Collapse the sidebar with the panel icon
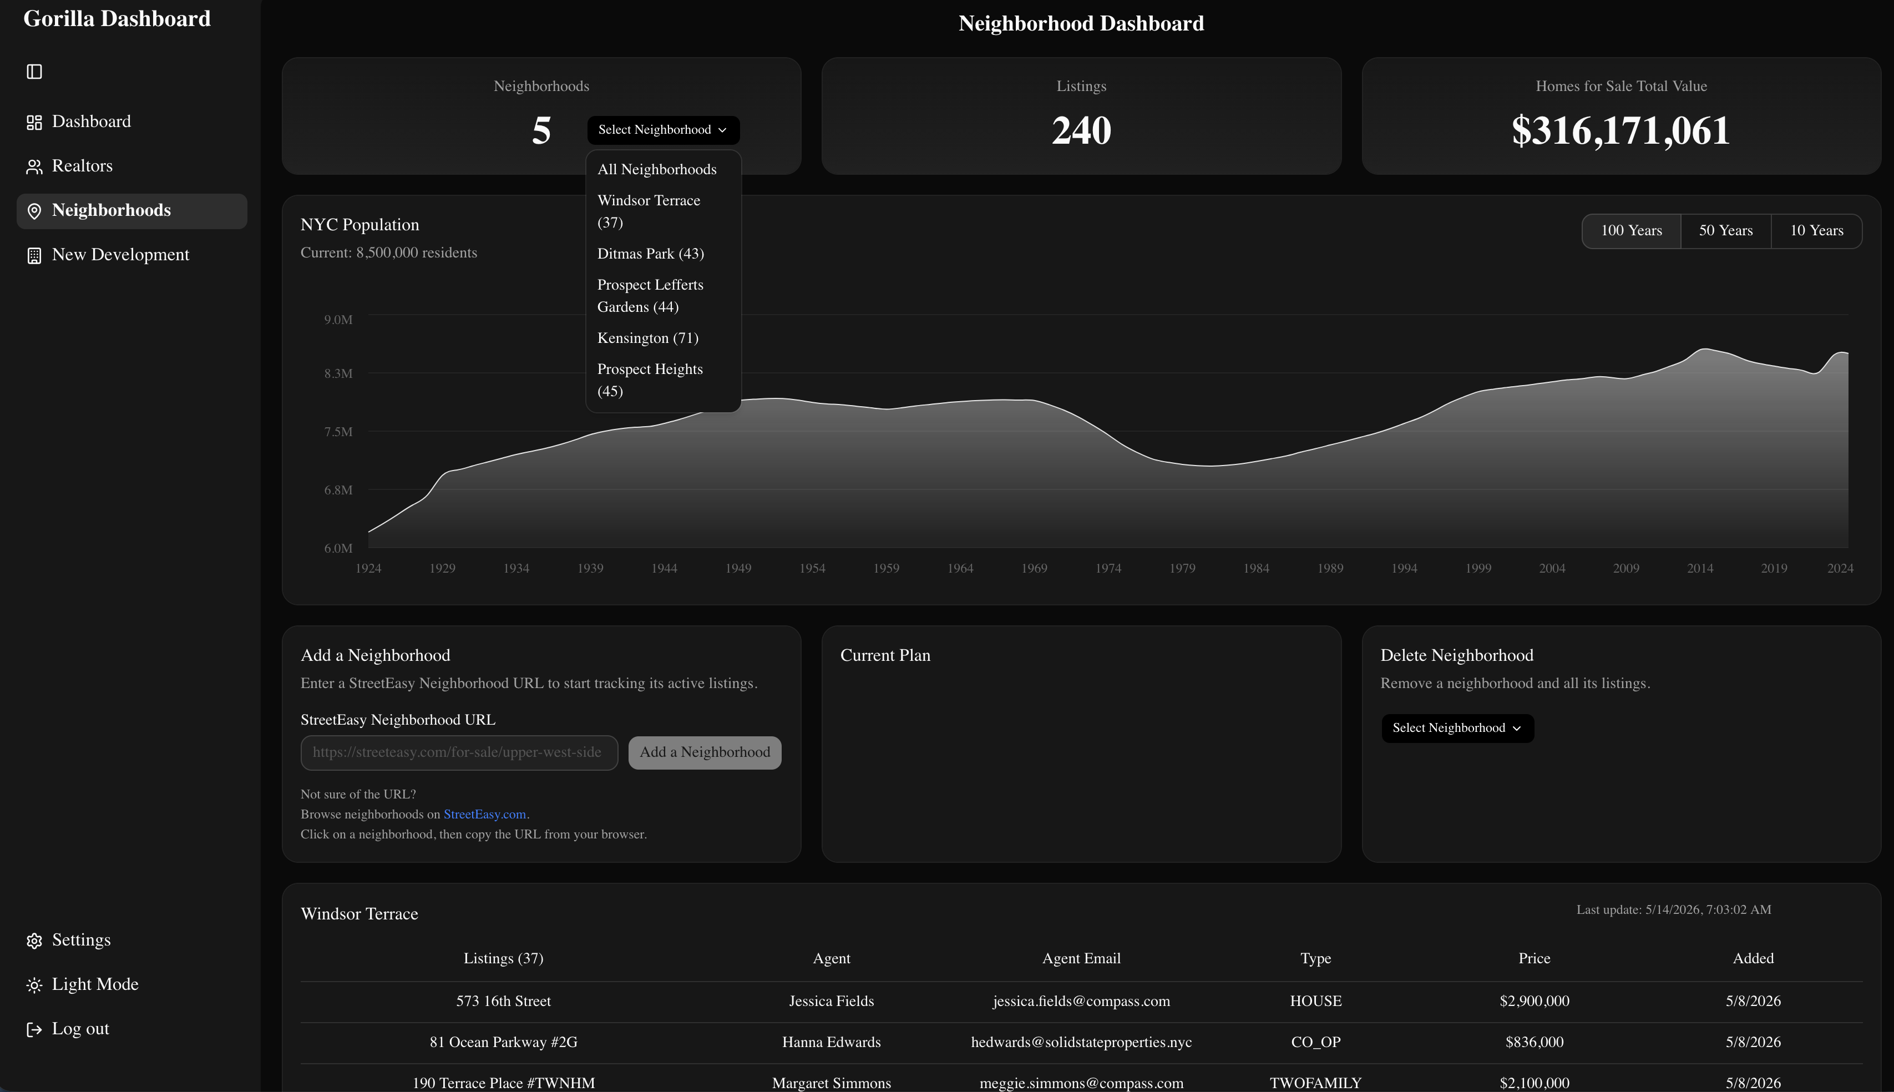This screenshot has width=1894, height=1092. (34, 71)
